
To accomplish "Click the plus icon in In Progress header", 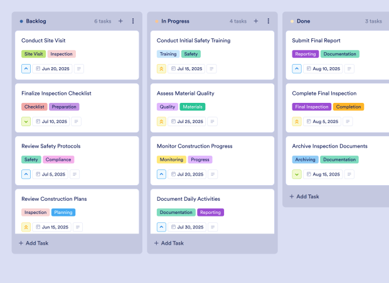I will pos(256,21).
